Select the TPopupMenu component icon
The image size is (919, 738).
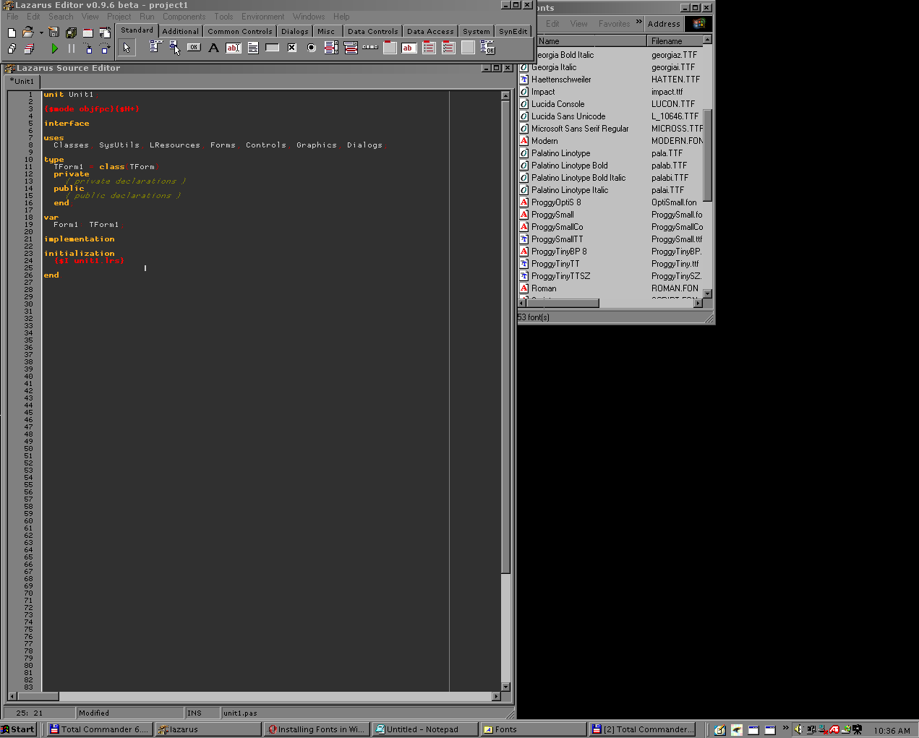tap(175, 48)
